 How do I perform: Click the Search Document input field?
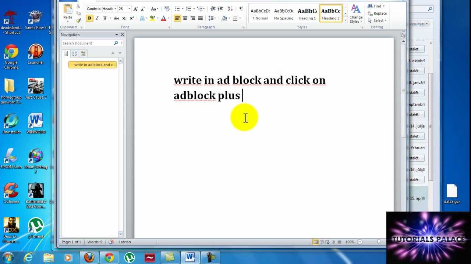88,43
